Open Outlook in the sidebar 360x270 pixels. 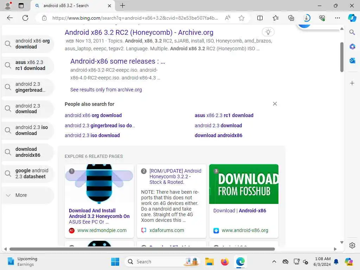[352, 60]
